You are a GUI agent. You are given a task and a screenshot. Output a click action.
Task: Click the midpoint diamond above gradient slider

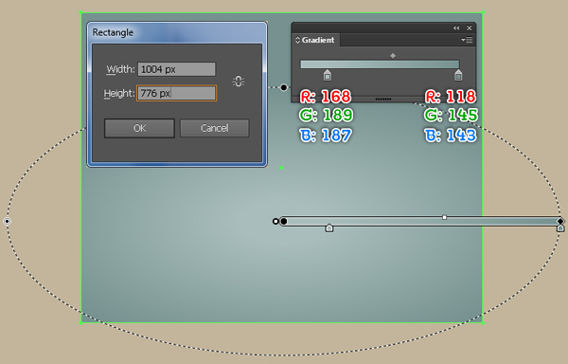point(393,56)
